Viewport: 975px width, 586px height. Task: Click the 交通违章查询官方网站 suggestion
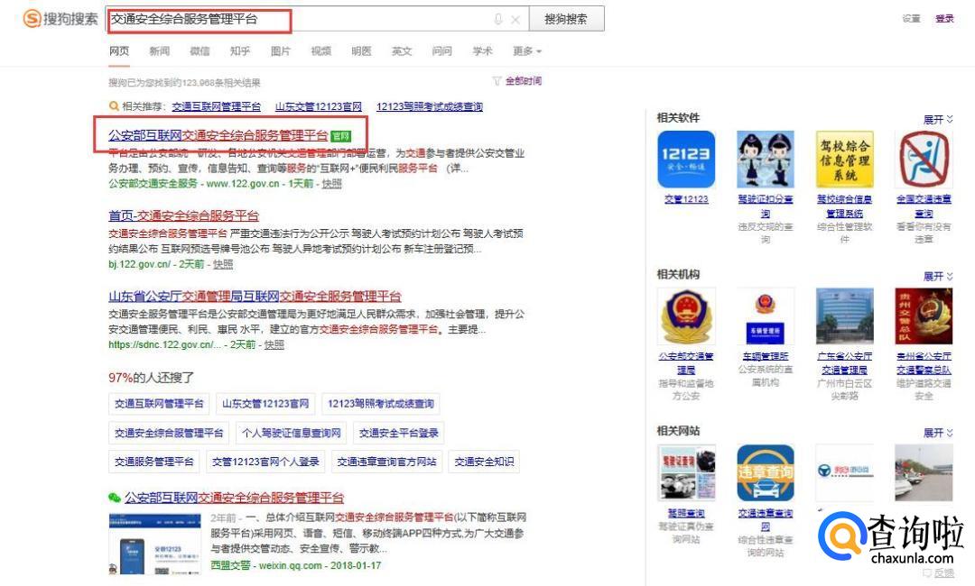(386, 462)
